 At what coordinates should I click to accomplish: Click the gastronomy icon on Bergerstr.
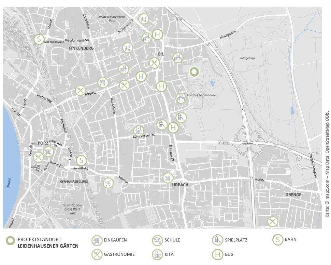click(x=80, y=91)
